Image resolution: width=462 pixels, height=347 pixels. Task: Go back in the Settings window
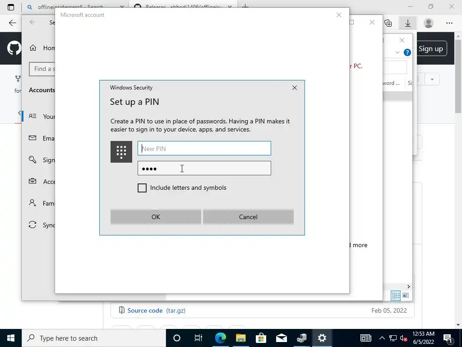[32, 22]
